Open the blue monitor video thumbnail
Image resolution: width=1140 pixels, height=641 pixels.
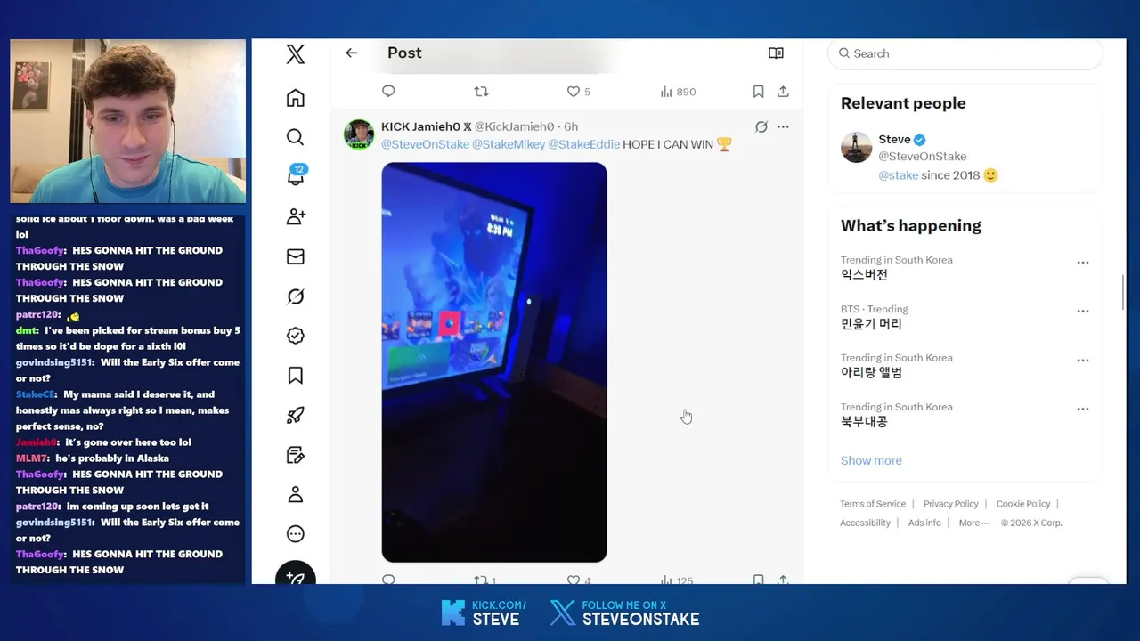(x=494, y=362)
